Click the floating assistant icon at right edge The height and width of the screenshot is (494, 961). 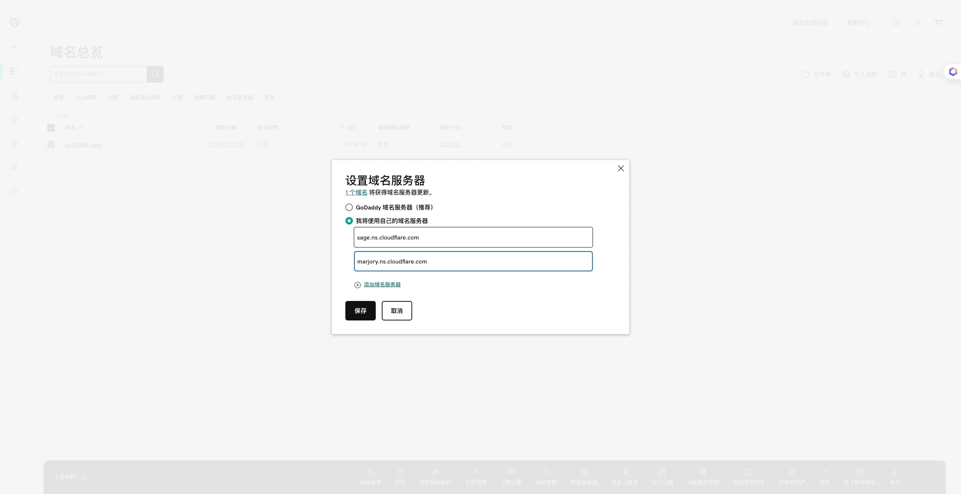[953, 72]
